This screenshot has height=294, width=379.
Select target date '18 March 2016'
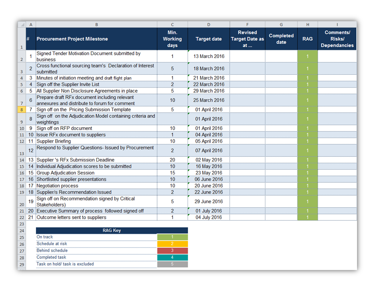coord(209,69)
